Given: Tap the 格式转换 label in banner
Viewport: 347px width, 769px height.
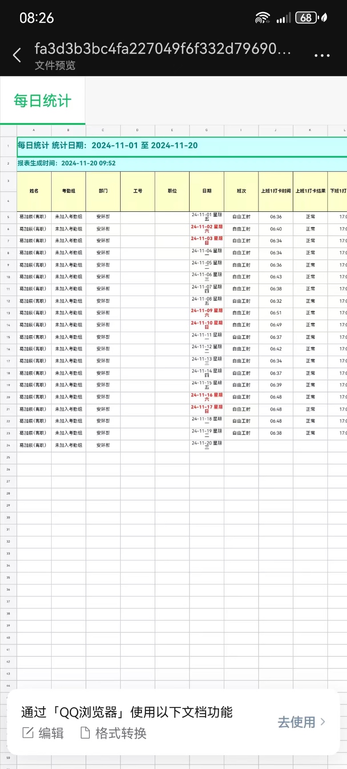Looking at the screenshot, I should (121, 733).
